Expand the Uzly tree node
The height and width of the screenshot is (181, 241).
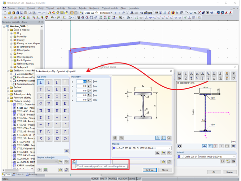pos(11,33)
